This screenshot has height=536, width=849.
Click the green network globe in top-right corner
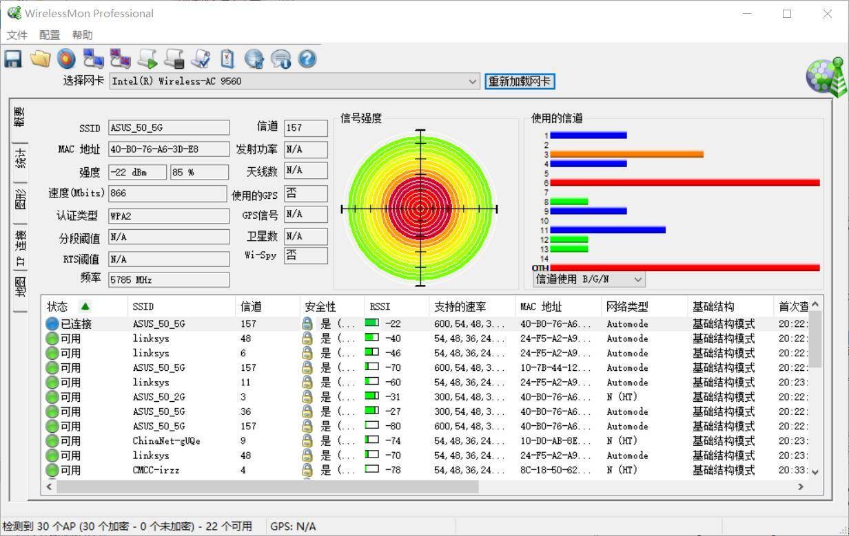click(824, 76)
